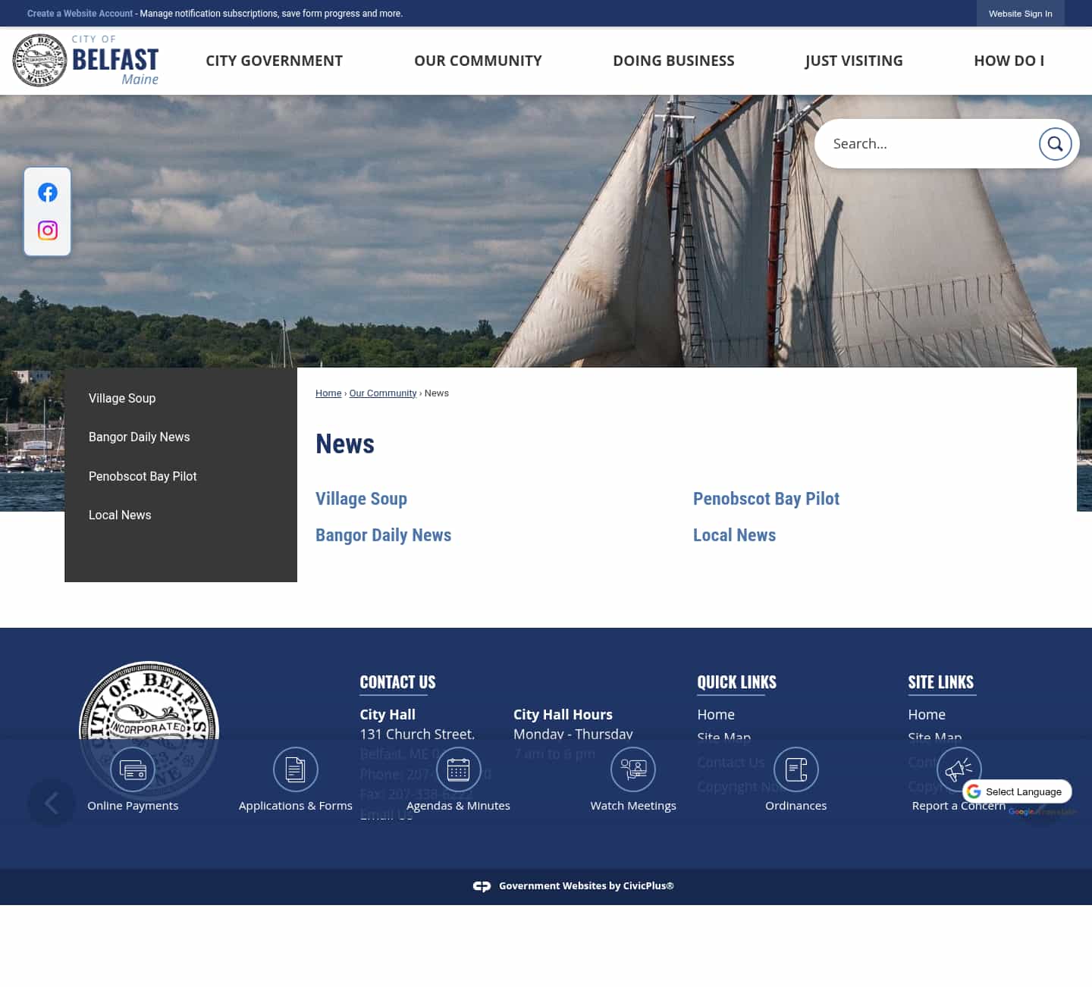The width and height of the screenshot is (1092, 987).
Task: Click the previous carousel arrow
Action: pyautogui.click(x=51, y=802)
